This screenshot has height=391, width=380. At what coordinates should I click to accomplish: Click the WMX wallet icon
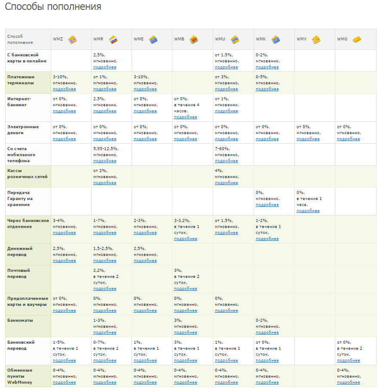pyautogui.click(x=316, y=40)
